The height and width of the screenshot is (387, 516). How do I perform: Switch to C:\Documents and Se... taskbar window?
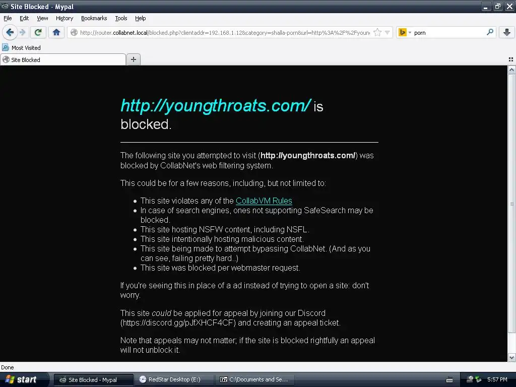[x=254, y=380]
